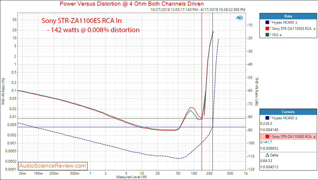The image size is (318, 180).
Task: Click the Delta value X:84.33
Action: [266, 161]
